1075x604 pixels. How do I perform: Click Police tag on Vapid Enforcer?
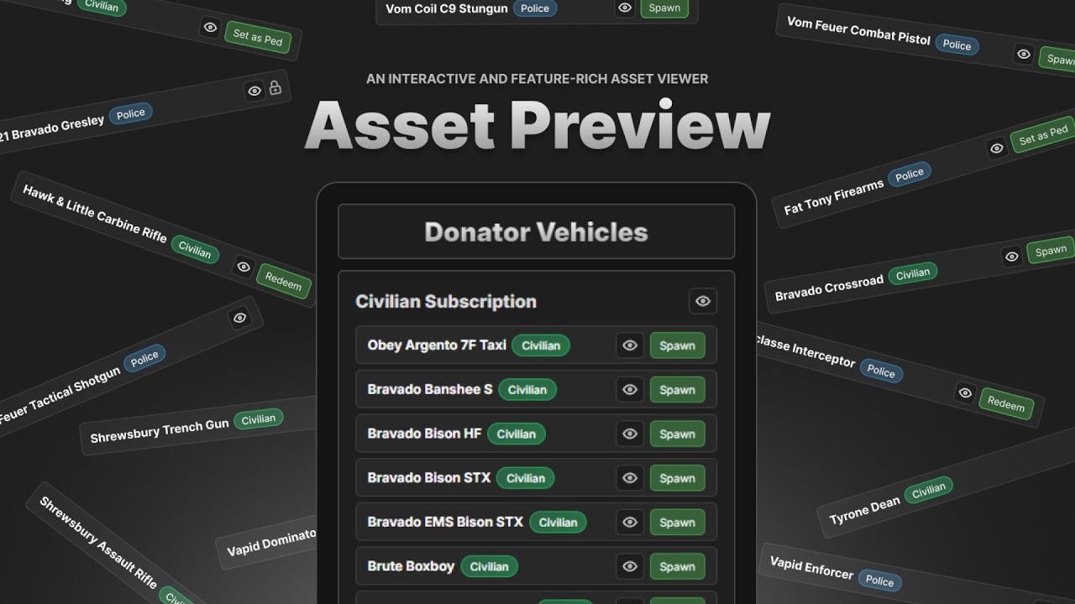click(879, 581)
